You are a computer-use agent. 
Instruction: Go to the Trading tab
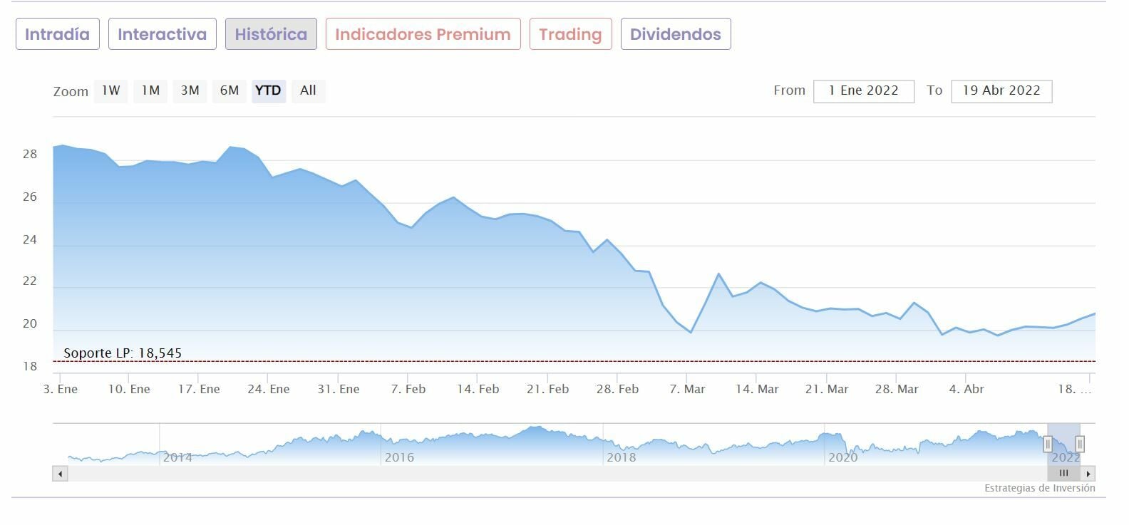point(570,34)
